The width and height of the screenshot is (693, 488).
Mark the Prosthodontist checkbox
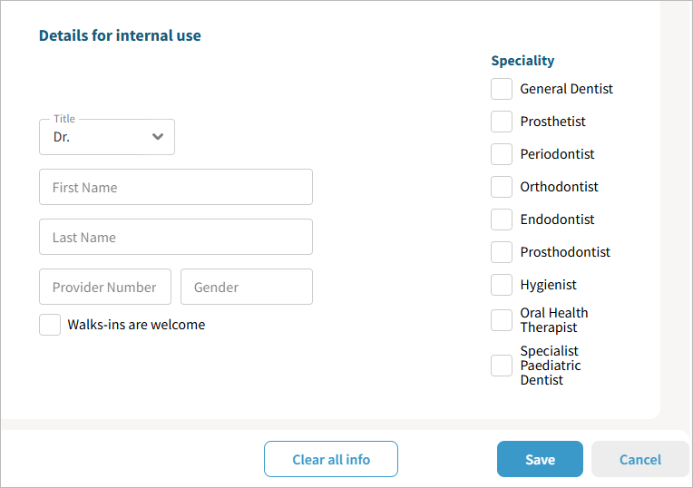[502, 252]
